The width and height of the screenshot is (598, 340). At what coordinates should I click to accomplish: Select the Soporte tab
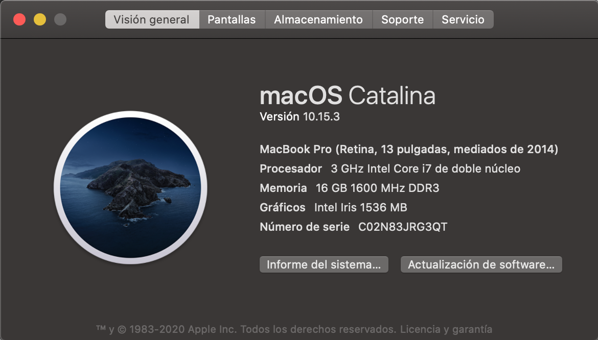click(402, 19)
